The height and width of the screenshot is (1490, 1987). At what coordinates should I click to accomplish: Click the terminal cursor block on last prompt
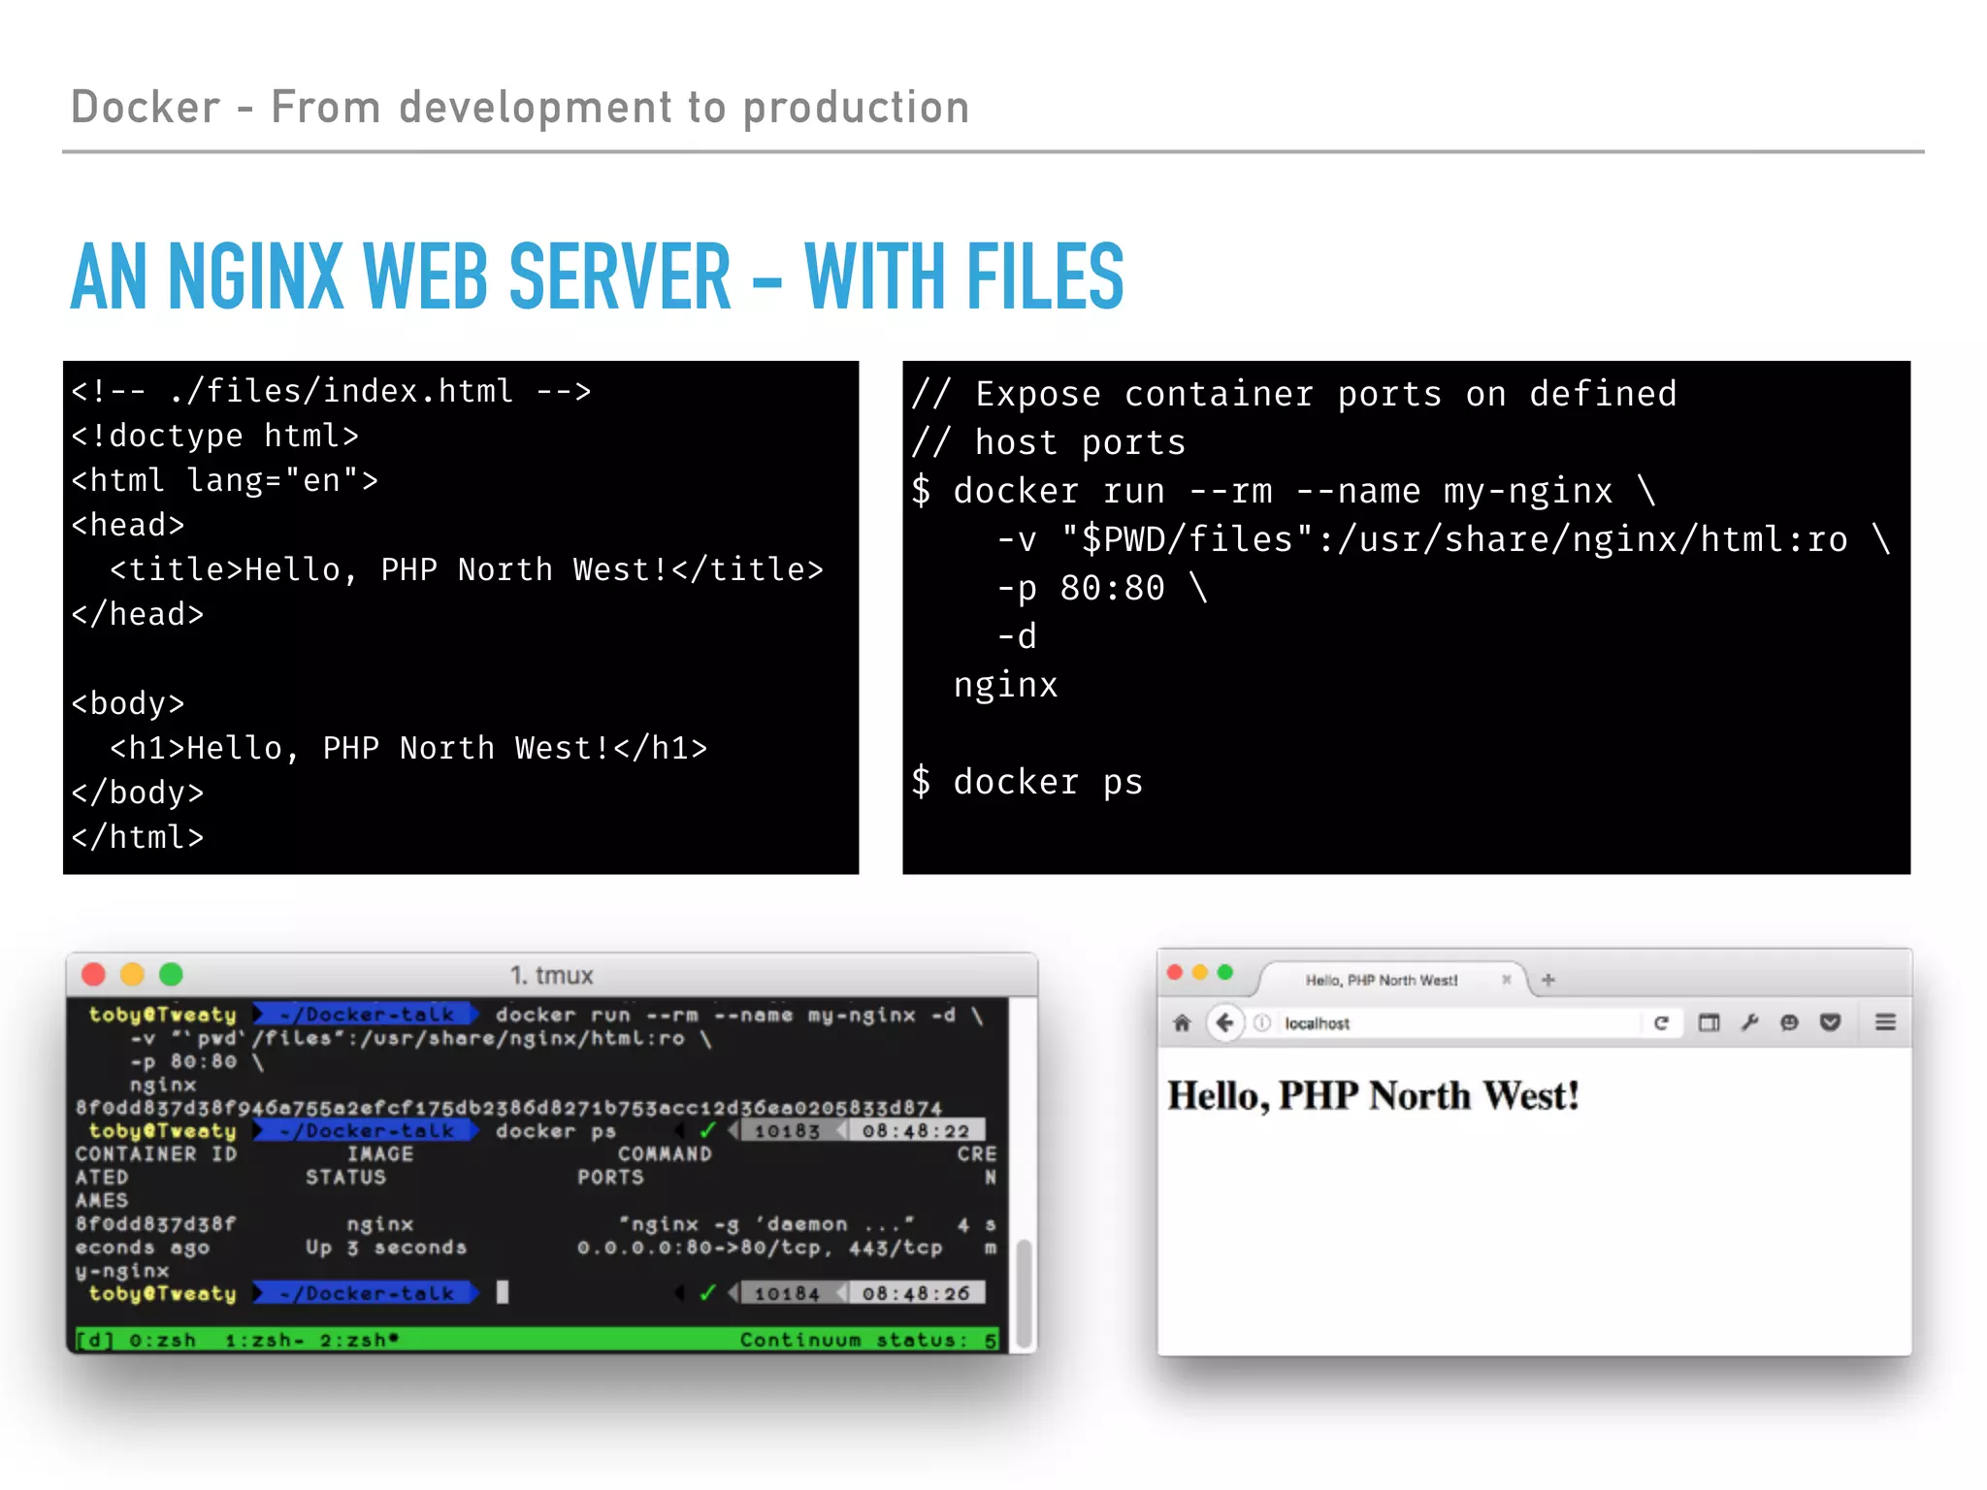503,1292
